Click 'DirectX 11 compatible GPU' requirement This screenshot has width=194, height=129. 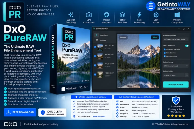143,113
